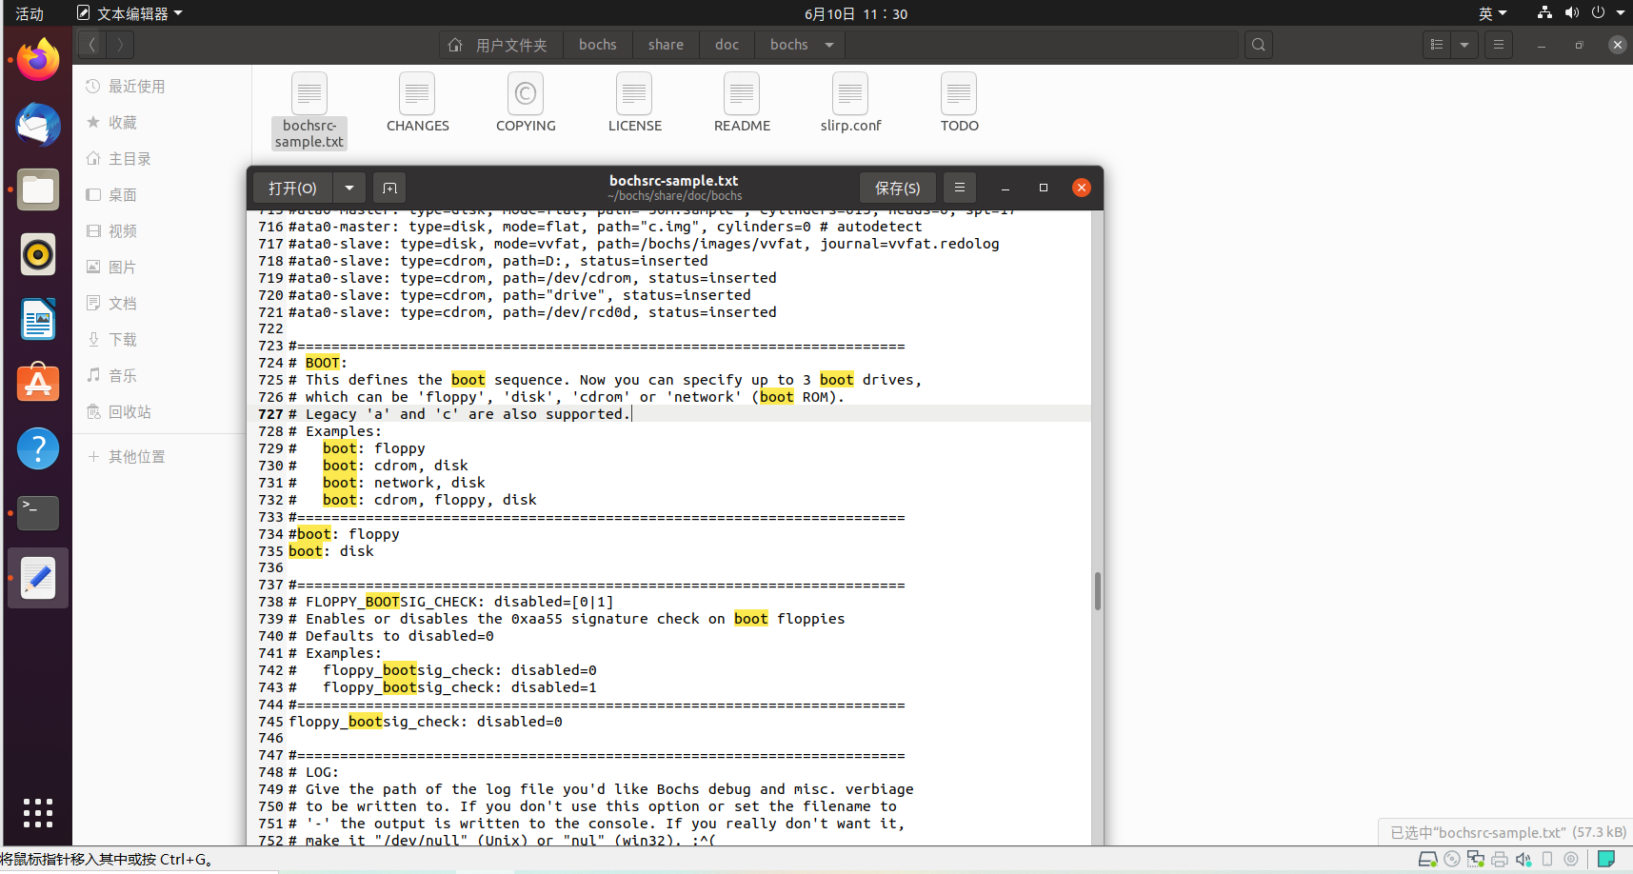
Task: Click the 活动 Activities button
Action: click(x=30, y=13)
